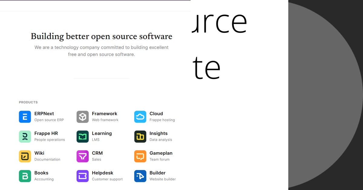This screenshot has width=363, height=190.
Task: Click the Cloud product name
Action: (x=156, y=114)
